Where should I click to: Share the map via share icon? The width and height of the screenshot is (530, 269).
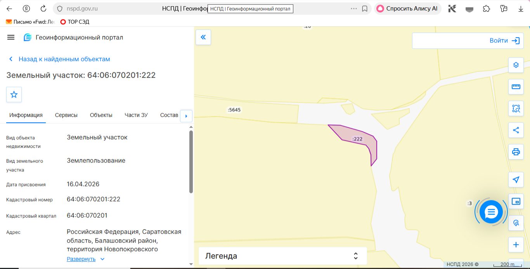(516, 130)
